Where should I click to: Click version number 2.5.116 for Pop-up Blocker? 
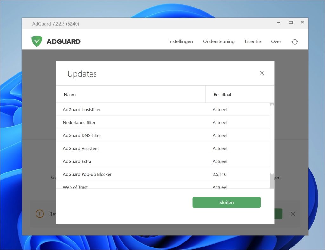coord(220,174)
